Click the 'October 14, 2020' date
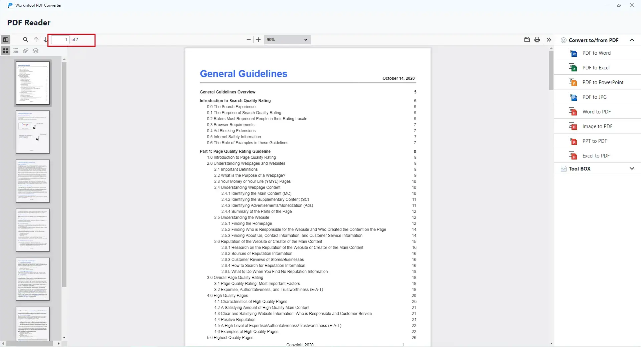 click(x=398, y=78)
